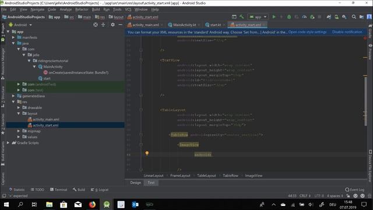Open Firefox from the taskbar
The width and height of the screenshot is (373, 210).
coord(92,204)
